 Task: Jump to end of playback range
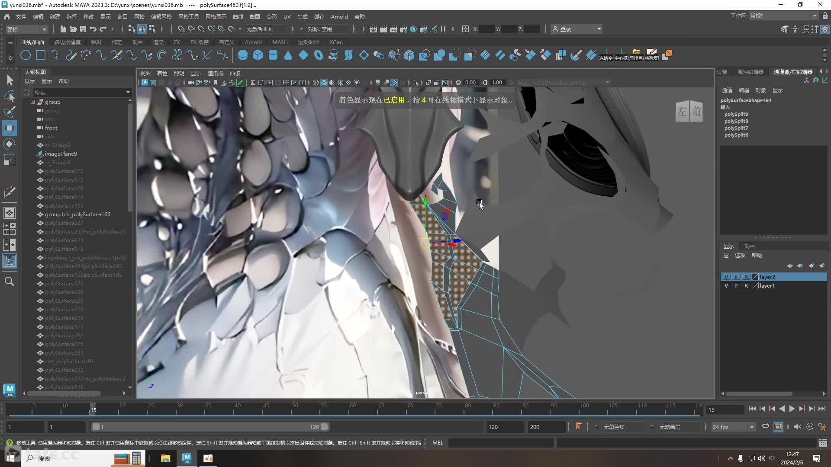[x=822, y=409]
